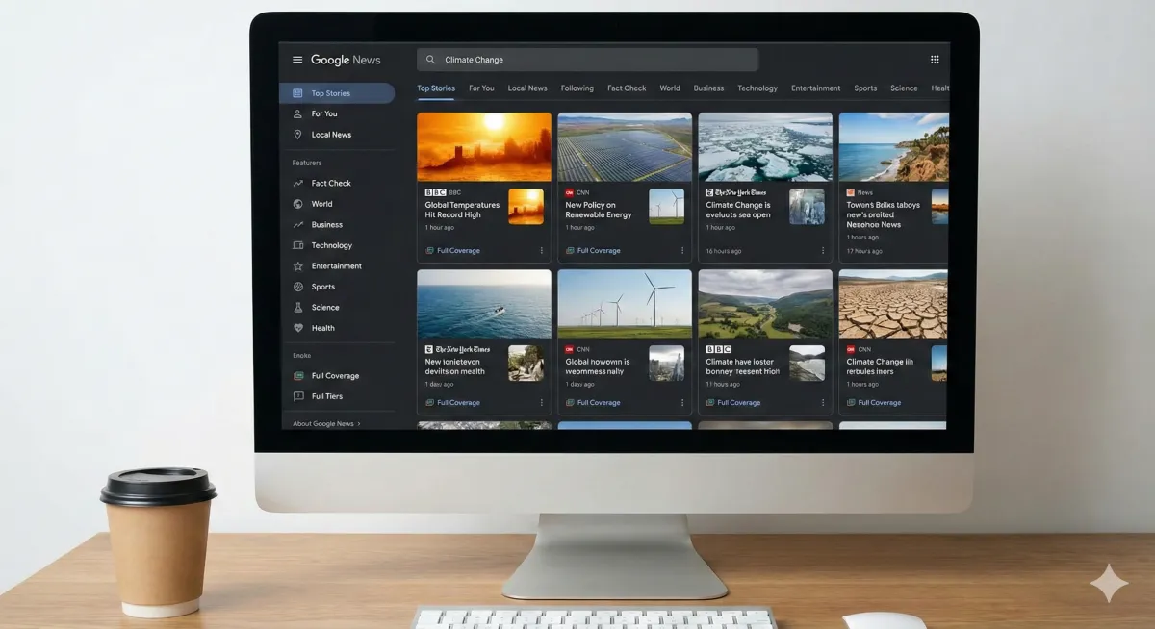
Task: Open the World tab
Action: [x=670, y=88]
